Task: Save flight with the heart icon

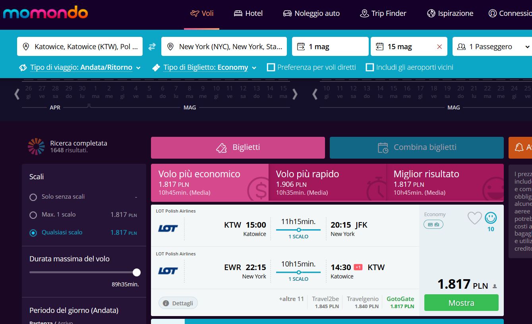Action: pyautogui.click(x=474, y=218)
